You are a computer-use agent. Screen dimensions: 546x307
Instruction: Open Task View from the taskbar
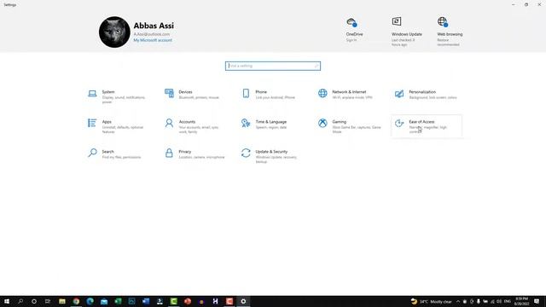[x=48, y=301]
